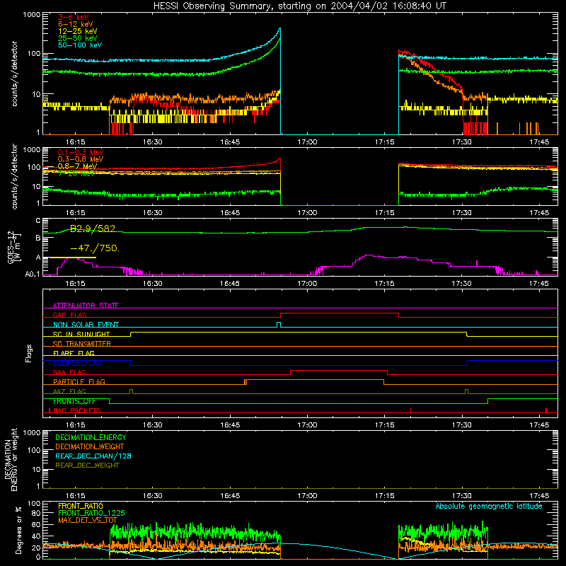The image size is (566, 566).
Task: Click 17:30 tick label below the decimation panel
Action: 462,496
